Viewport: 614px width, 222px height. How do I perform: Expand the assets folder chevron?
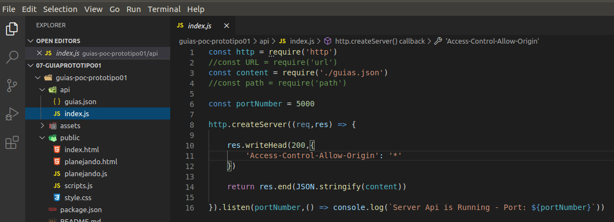[42, 125]
